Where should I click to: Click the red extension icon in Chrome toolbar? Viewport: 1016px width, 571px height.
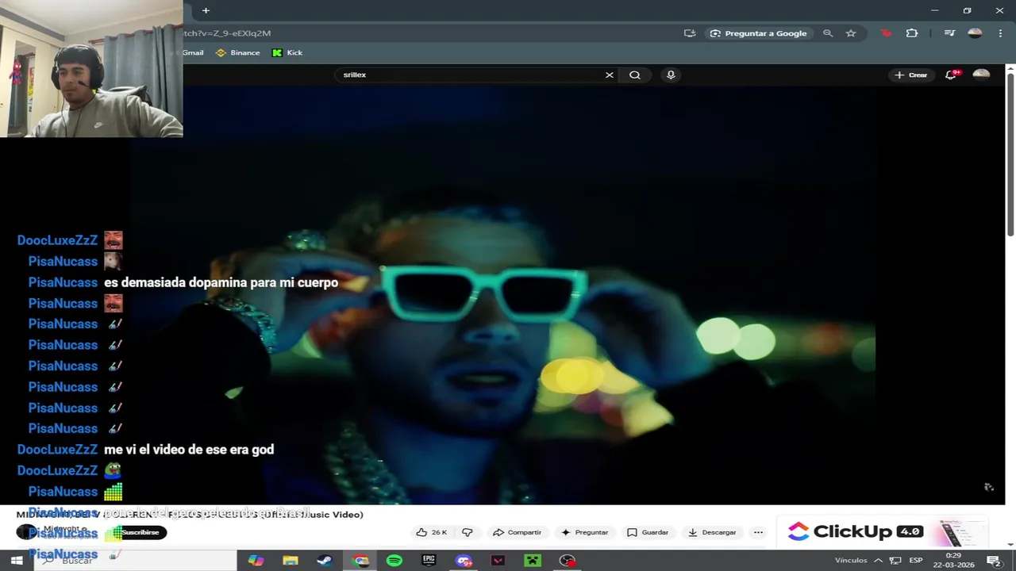tap(887, 33)
